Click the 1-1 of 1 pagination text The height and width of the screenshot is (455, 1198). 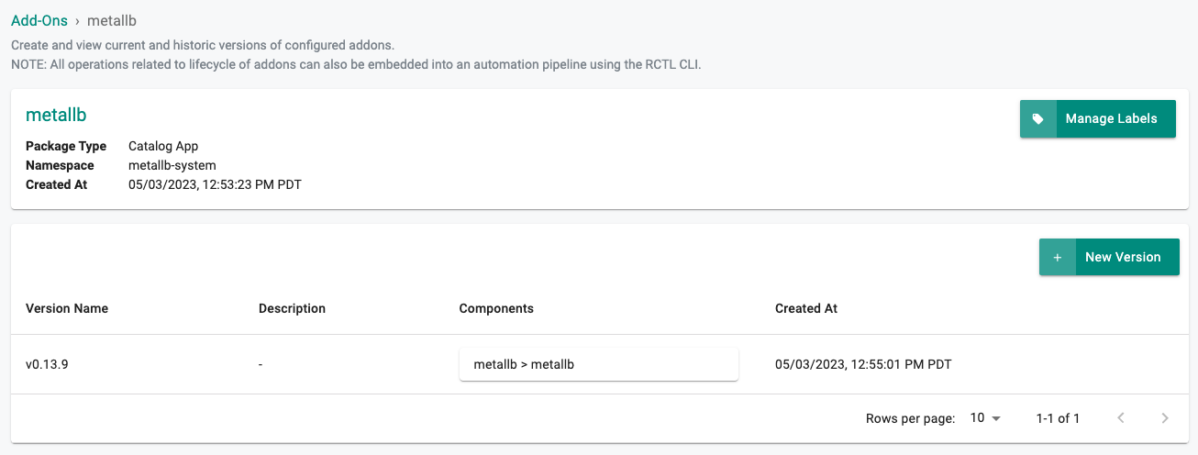coord(1058,418)
